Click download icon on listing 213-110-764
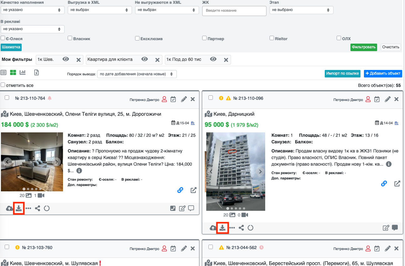This screenshot has width=405, height=266. [19, 209]
